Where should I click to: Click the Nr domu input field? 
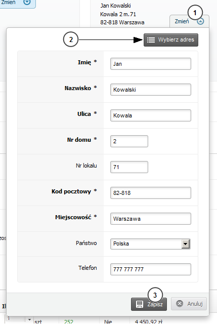click(x=129, y=141)
